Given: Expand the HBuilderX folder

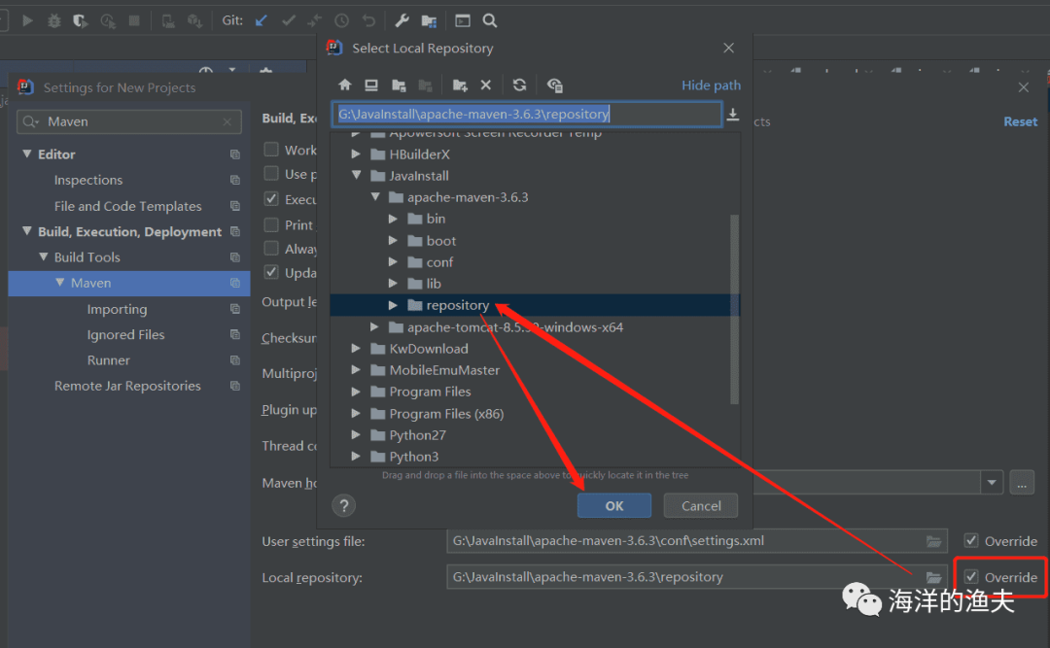Looking at the screenshot, I should point(356,153).
